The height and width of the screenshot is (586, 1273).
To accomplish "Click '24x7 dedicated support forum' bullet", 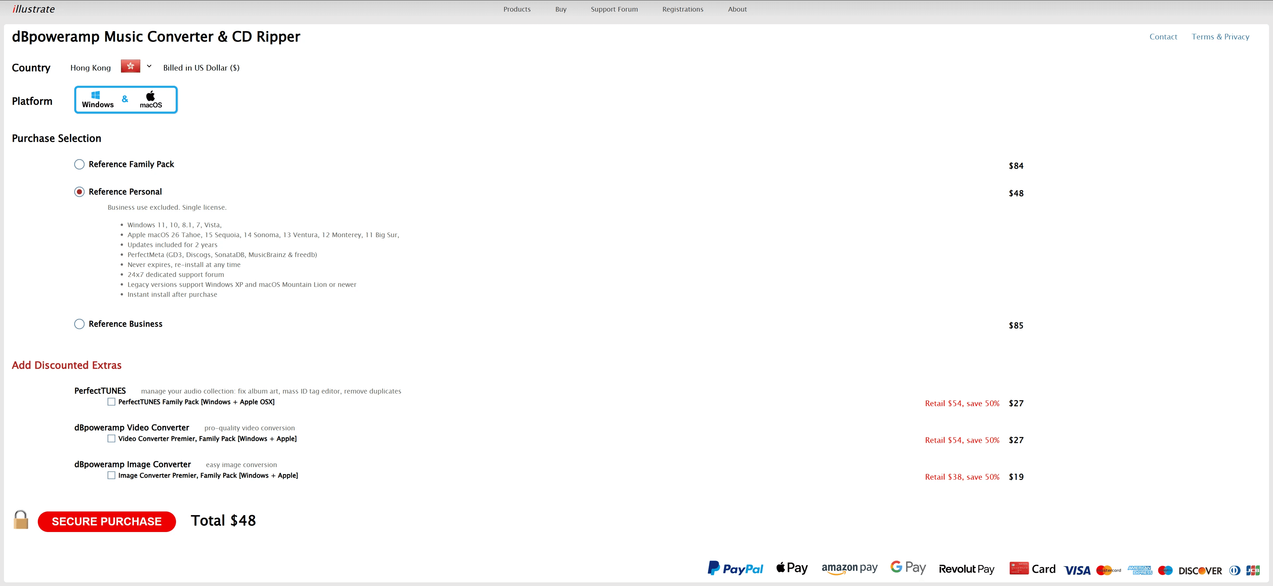I will [175, 275].
